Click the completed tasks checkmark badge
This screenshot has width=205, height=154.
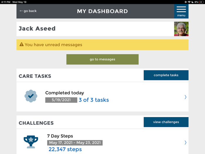[x=31, y=96]
